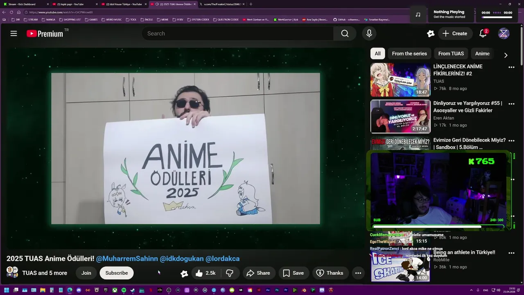Open Steam from the taskbar
The height and width of the screenshot is (295, 524).
(133, 290)
